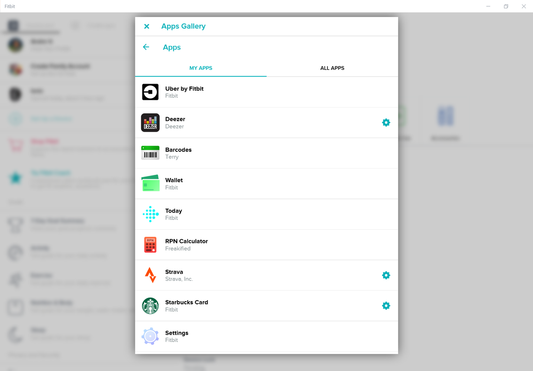Minimize the Fitbit window

point(488,6)
